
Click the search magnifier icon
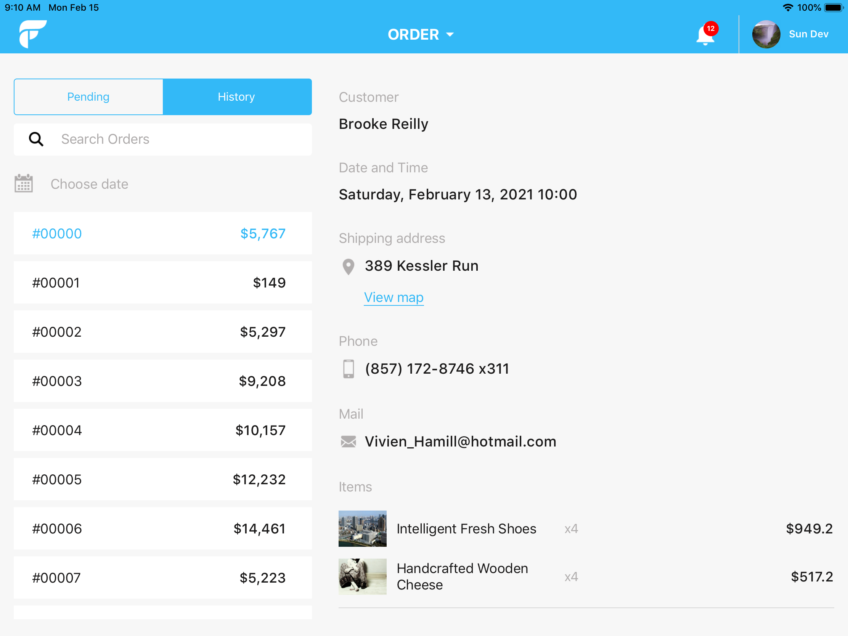36,139
